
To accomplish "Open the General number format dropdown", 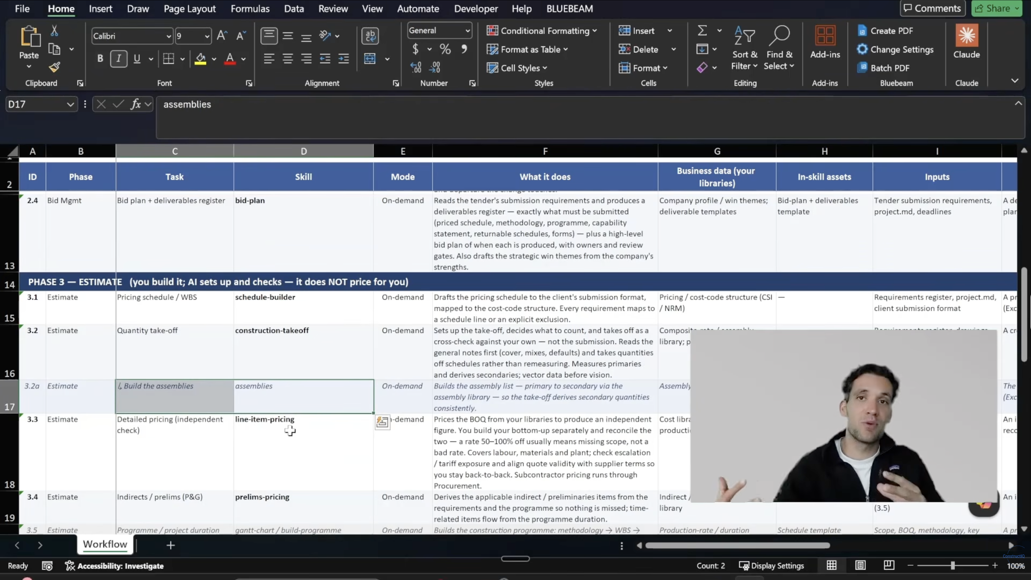I will tap(467, 31).
